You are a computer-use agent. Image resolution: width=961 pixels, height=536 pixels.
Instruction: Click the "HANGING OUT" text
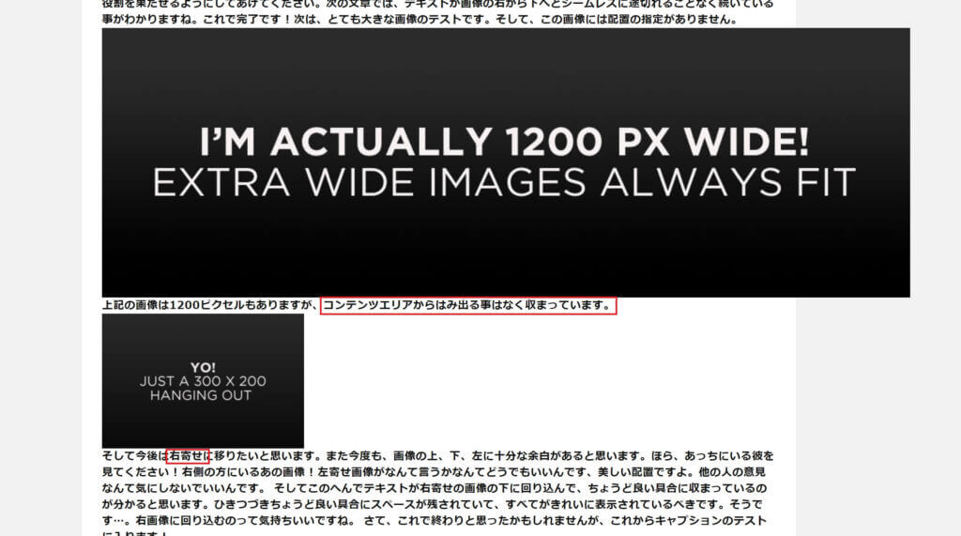tap(201, 396)
